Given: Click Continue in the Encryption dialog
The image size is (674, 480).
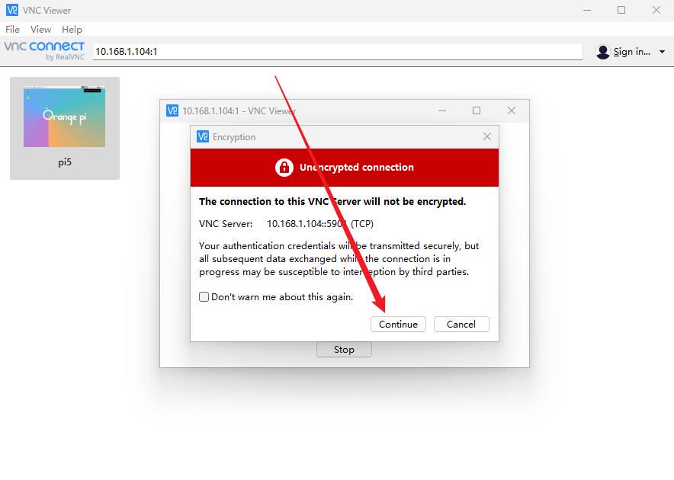Looking at the screenshot, I should point(398,324).
